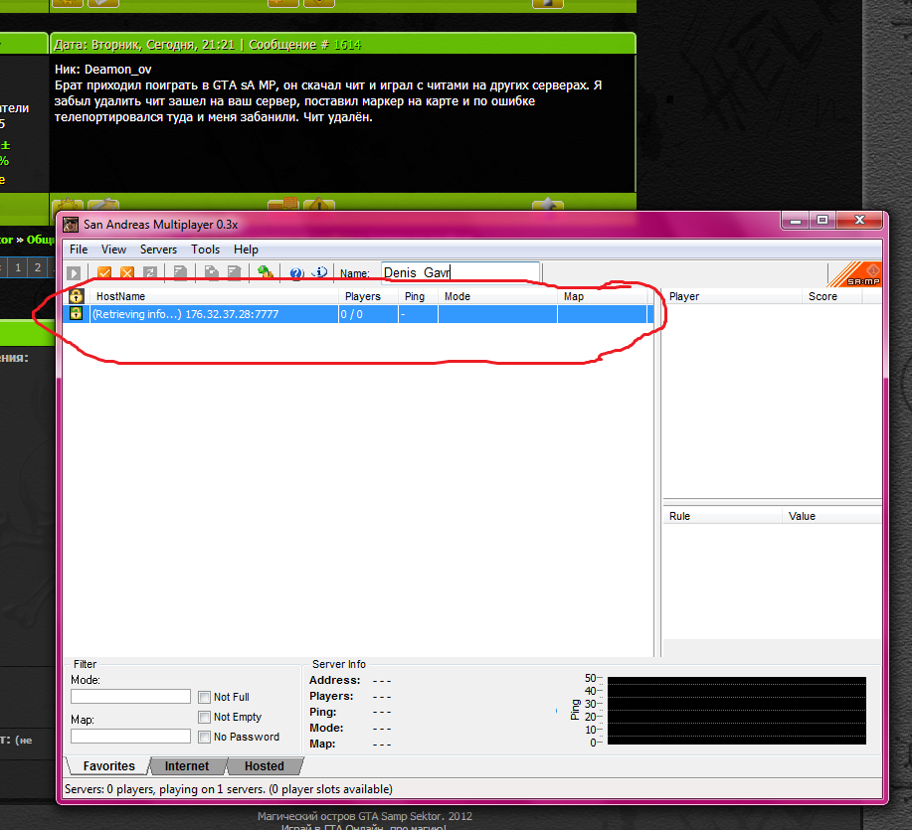This screenshot has width=912, height=830.
Task: Open Settings via the green toolbar icon
Action: click(x=266, y=272)
